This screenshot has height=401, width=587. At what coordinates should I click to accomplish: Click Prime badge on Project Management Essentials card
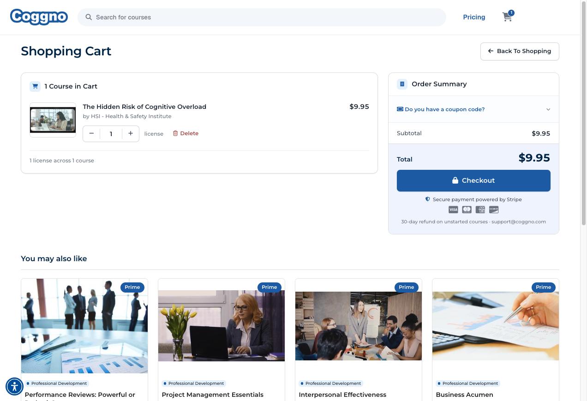click(x=270, y=287)
